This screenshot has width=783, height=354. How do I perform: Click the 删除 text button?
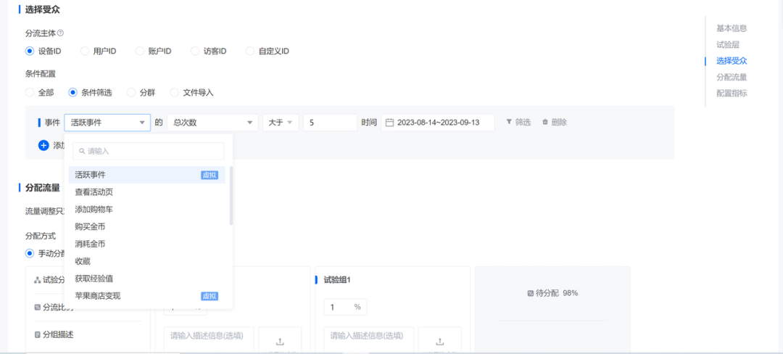(559, 122)
